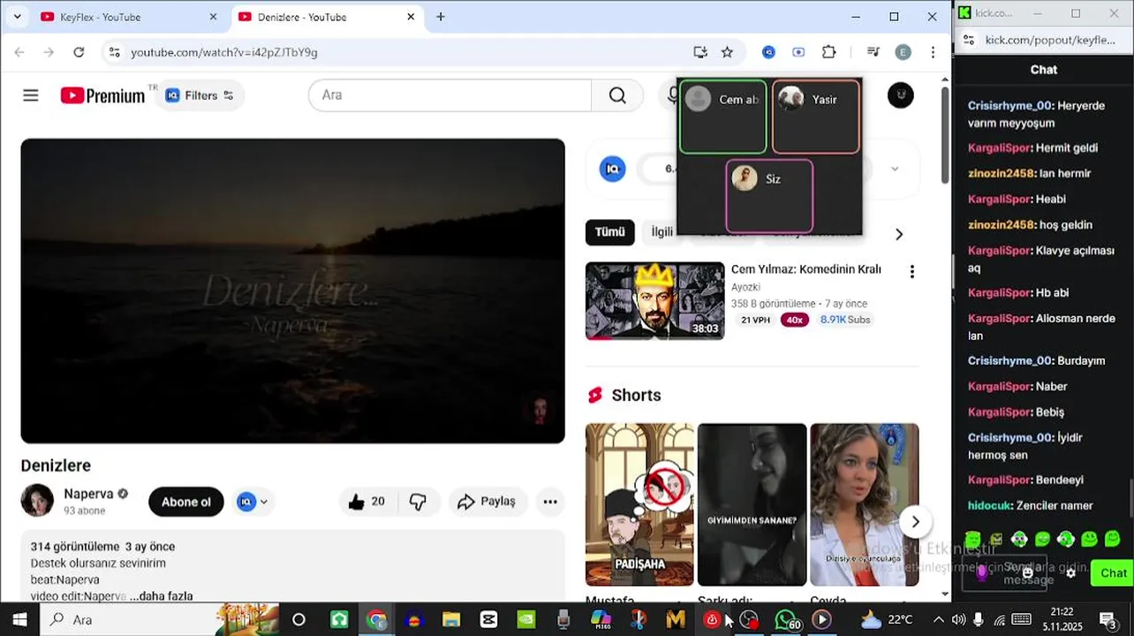Image resolution: width=1134 pixels, height=636 pixels.
Task: Click hidocuk username in chat
Action: pos(989,505)
